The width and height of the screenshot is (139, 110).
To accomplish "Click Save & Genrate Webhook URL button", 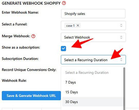I will [x=31, y=96].
